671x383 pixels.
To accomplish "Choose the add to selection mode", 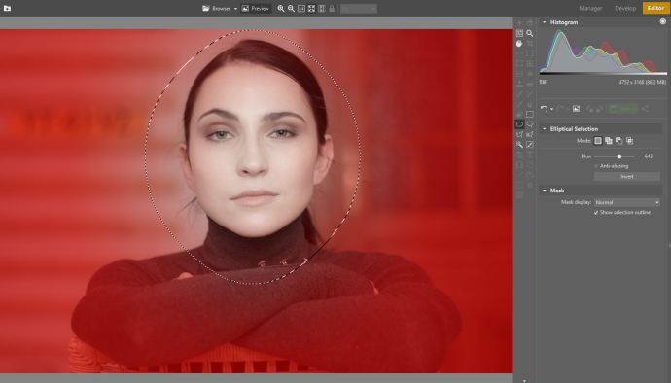I will tap(609, 140).
